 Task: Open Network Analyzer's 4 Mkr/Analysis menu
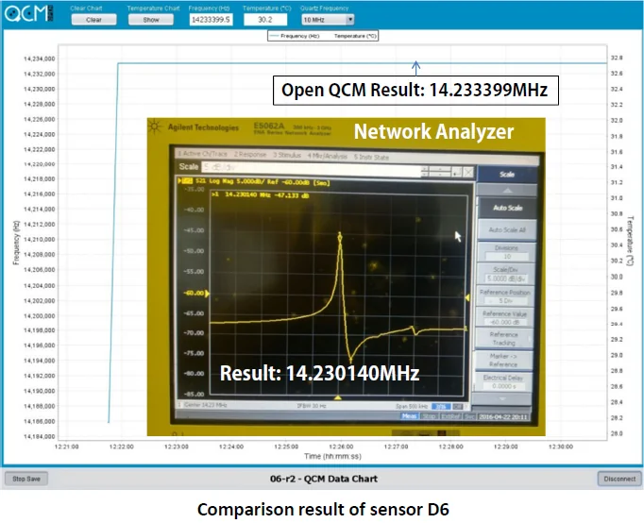click(328, 156)
